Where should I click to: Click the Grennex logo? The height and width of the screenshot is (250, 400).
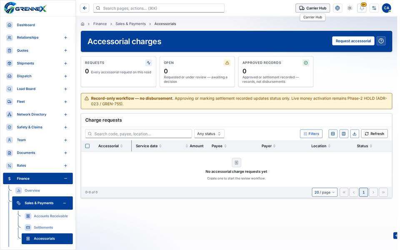[25, 8]
